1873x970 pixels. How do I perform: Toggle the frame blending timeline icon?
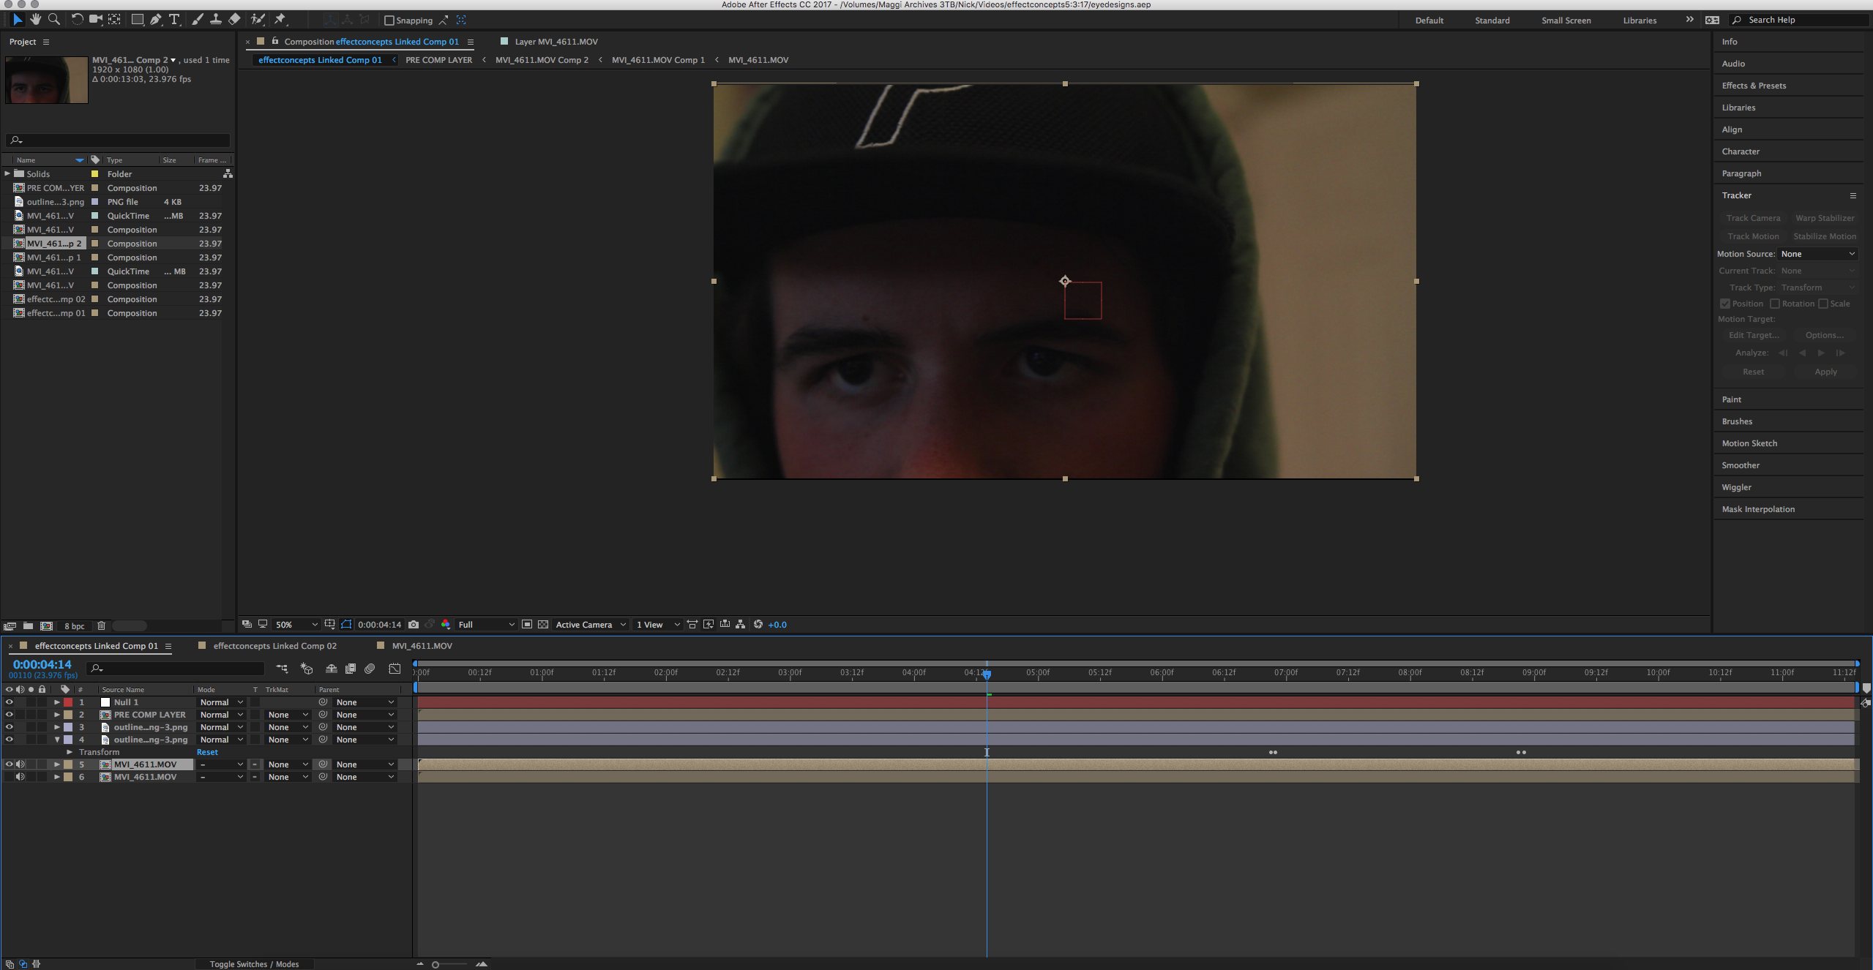point(351,669)
